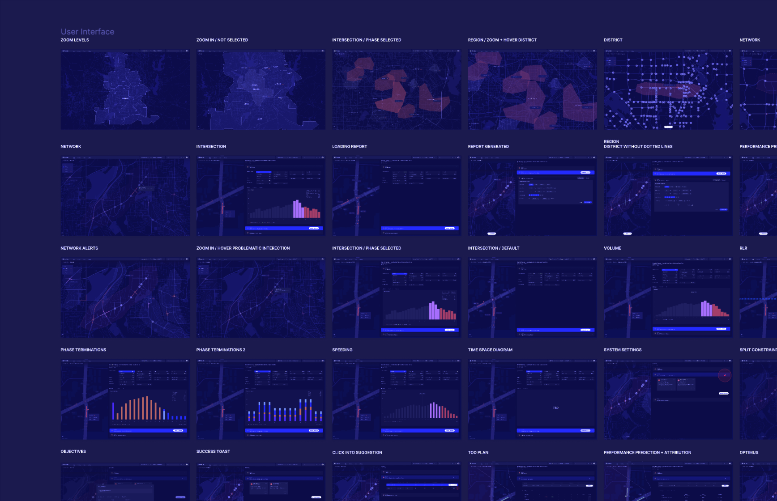Open the Performance Prediction + Attribution thumbnail
The width and height of the screenshot is (777, 501).
668,481
